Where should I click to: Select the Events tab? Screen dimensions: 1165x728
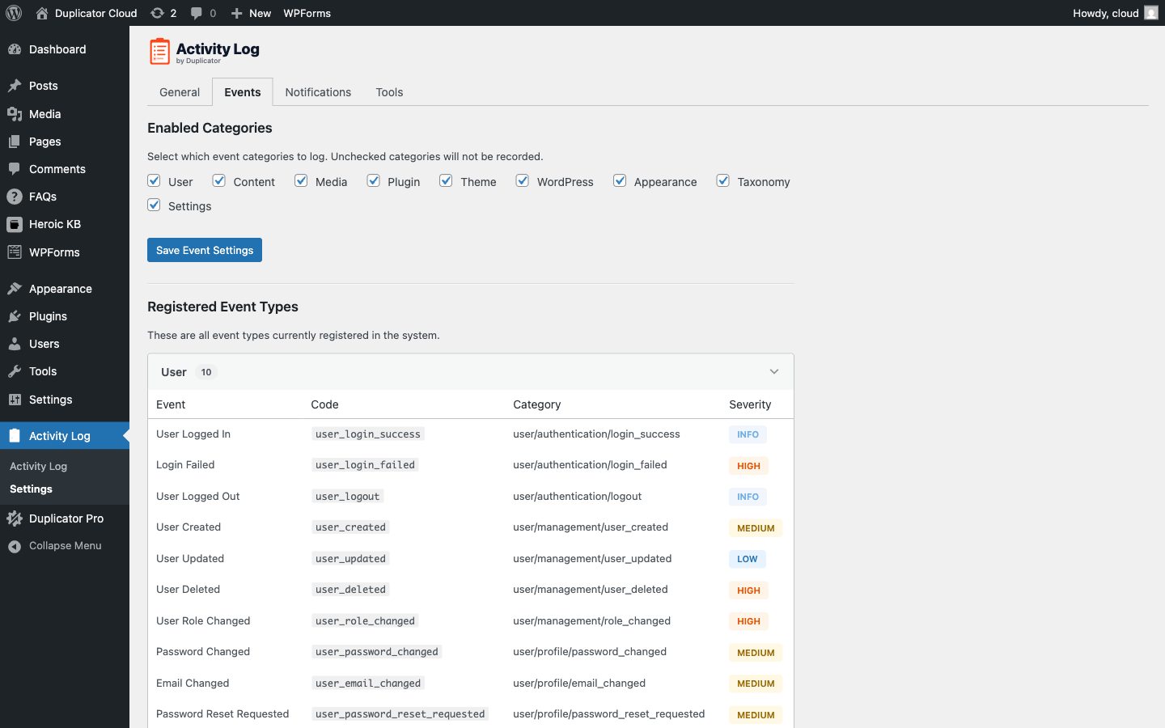tap(243, 92)
